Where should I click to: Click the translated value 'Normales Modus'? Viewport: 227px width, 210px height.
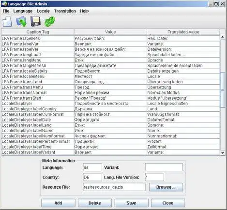164,92
